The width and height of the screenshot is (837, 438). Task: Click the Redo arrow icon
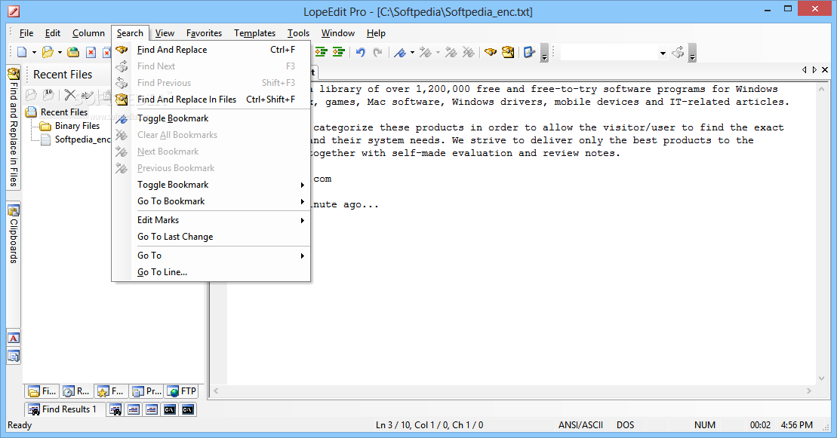pos(378,52)
